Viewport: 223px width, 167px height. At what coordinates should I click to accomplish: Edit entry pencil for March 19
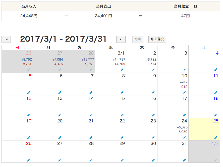pyautogui.click(x=29, y=137)
